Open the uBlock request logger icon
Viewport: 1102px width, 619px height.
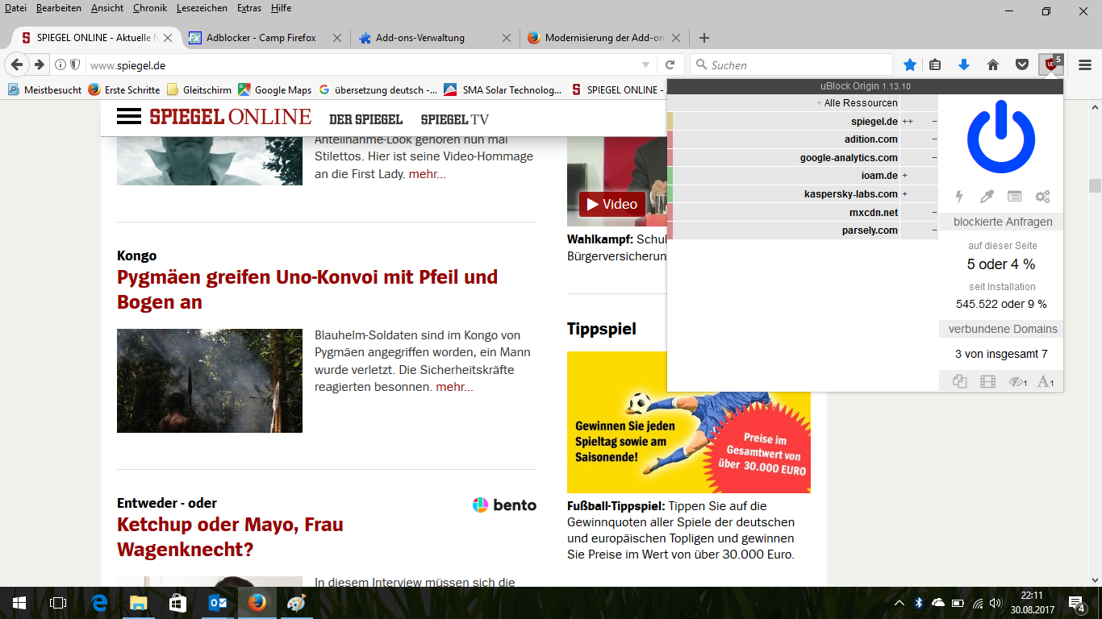pos(1014,197)
